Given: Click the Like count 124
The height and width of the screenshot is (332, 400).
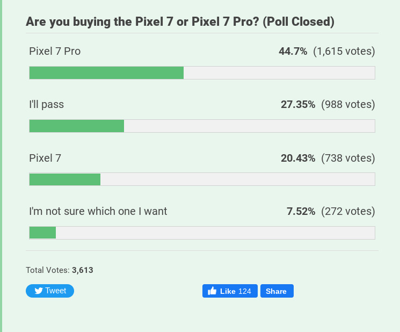Looking at the screenshot, I should click(x=245, y=291).
